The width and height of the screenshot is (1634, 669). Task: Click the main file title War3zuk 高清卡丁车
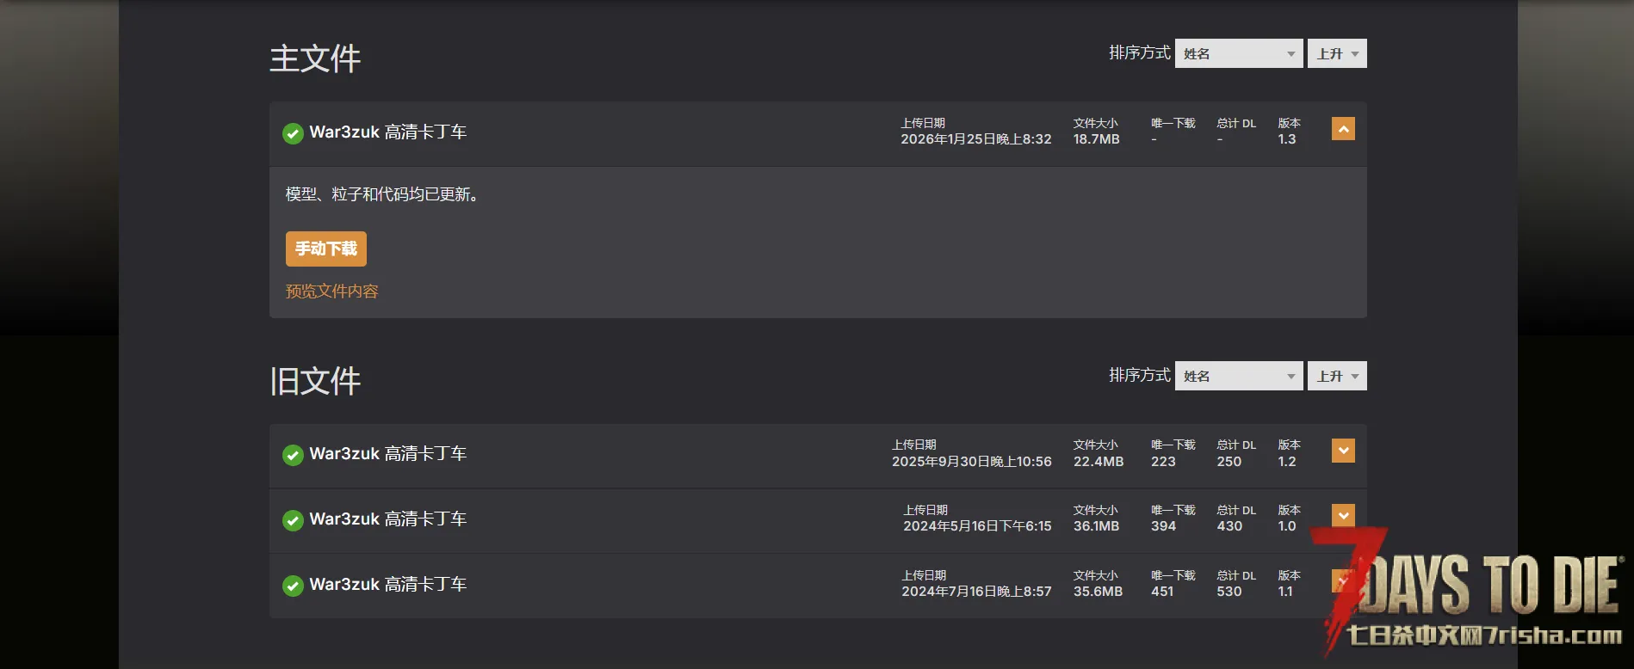click(387, 132)
